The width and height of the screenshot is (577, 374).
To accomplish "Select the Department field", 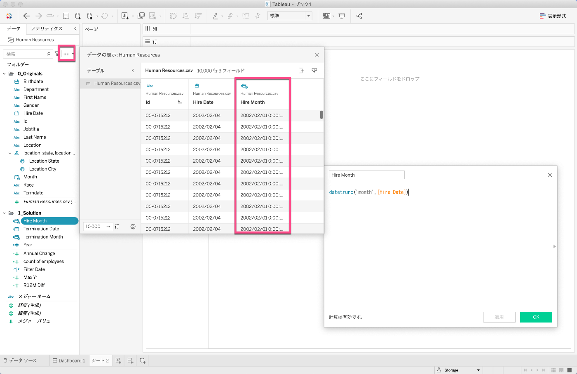I will (x=36, y=89).
